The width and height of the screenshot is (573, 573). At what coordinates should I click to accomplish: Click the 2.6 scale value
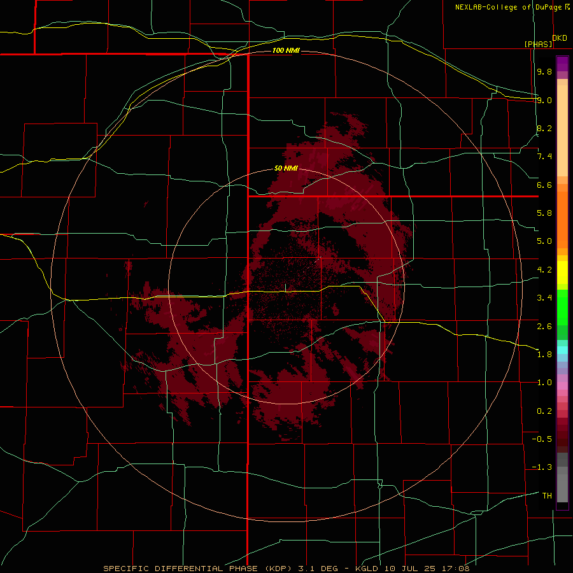pyautogui.click(x=544, y=327)
